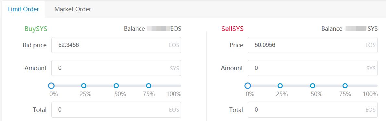Click the BuySYS Total field
This screenshot has height=121, width=386.
[116, 110]
